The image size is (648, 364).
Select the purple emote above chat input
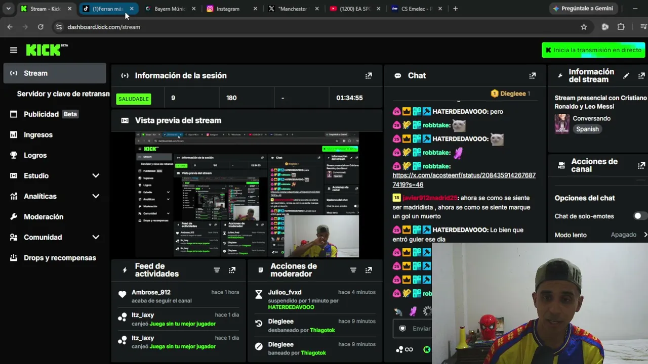(x=413, y=311)
